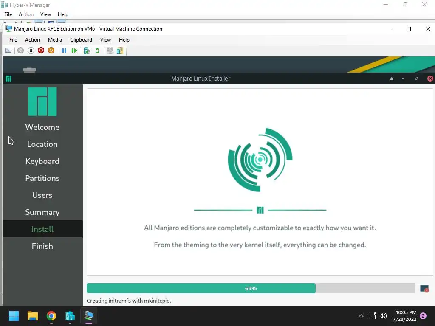Select the Install step in sidebar
Screen dimensions: 435x326
(42, 229)
